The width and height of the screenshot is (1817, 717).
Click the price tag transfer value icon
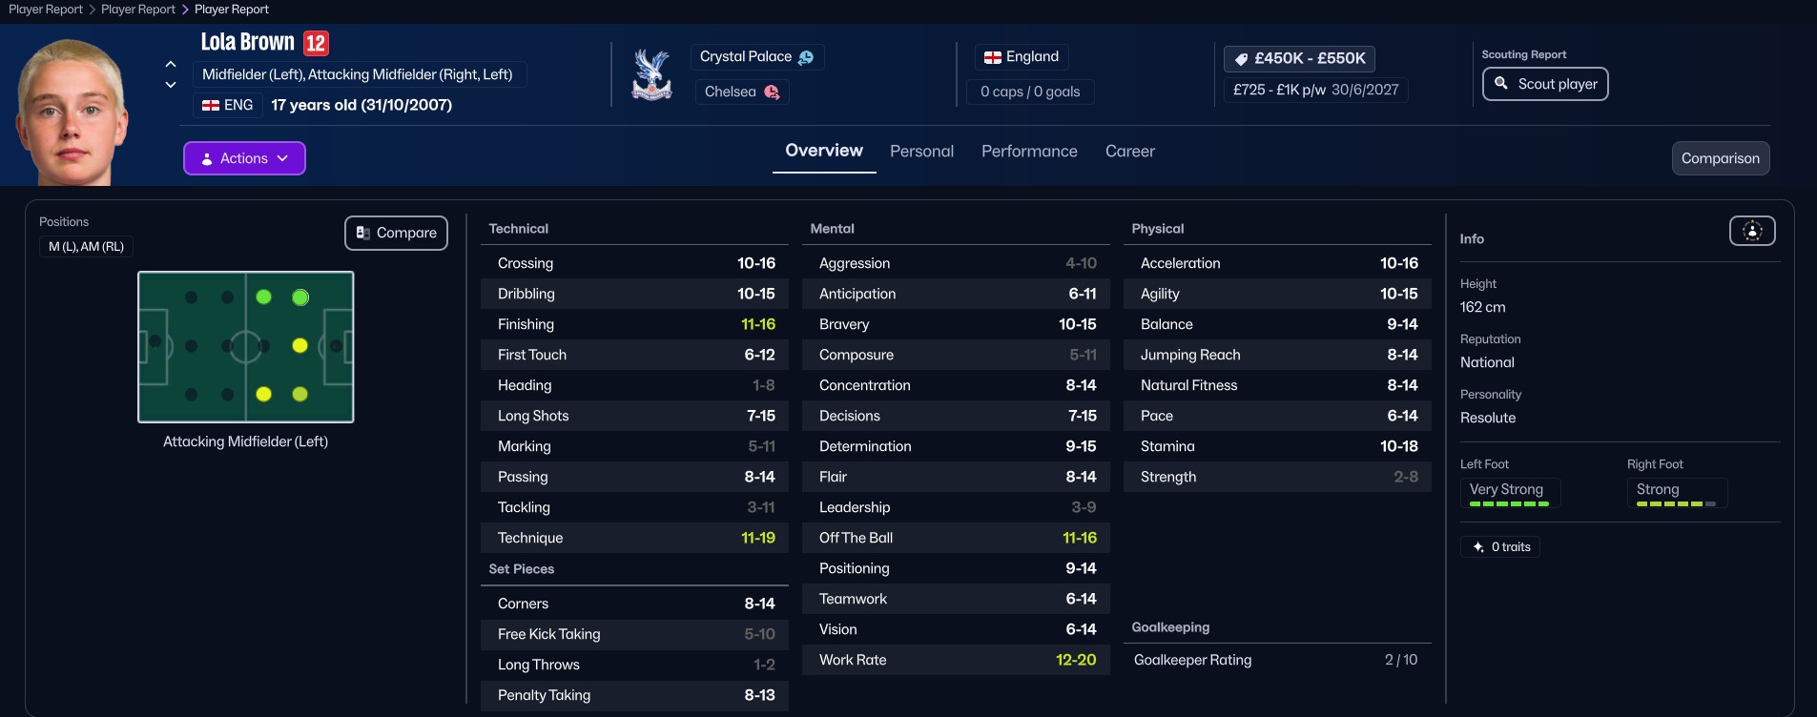[1241, 59]
